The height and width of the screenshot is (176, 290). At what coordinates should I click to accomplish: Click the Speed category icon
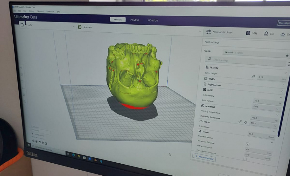201,121
